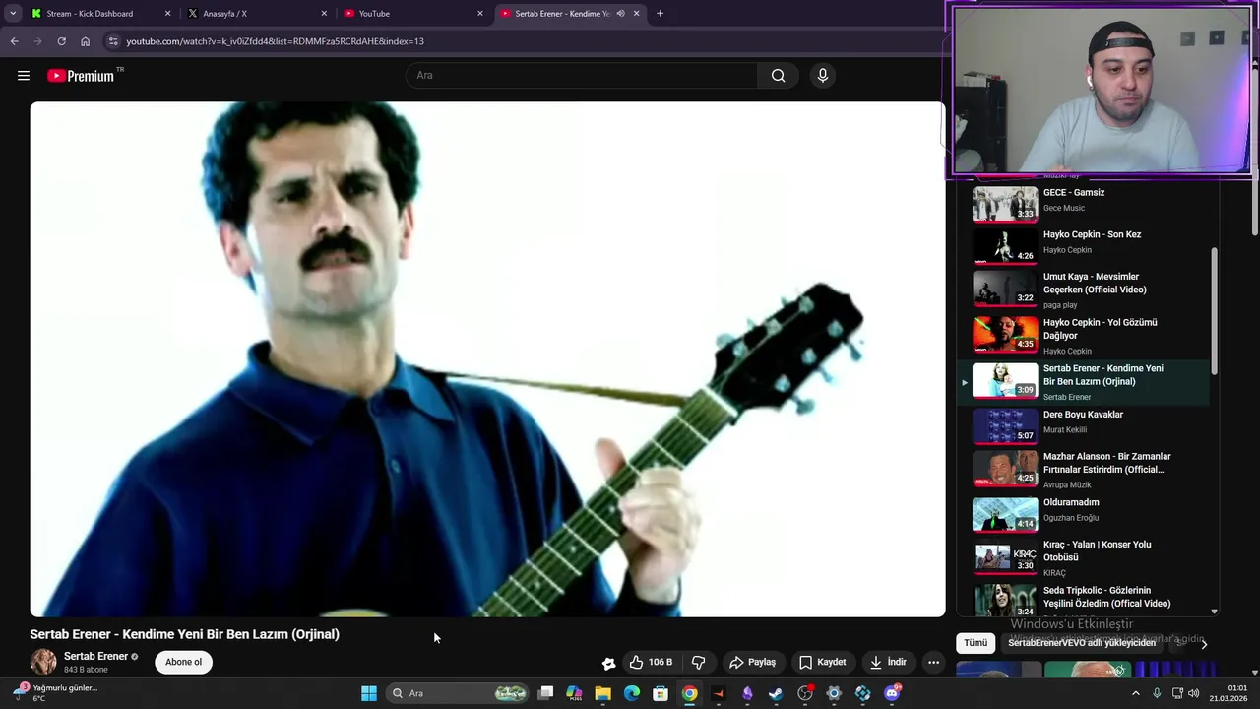Start voice search with the microphone icon
The image size is (1260, 709).
pyautogui.click(x=823, y=76)
